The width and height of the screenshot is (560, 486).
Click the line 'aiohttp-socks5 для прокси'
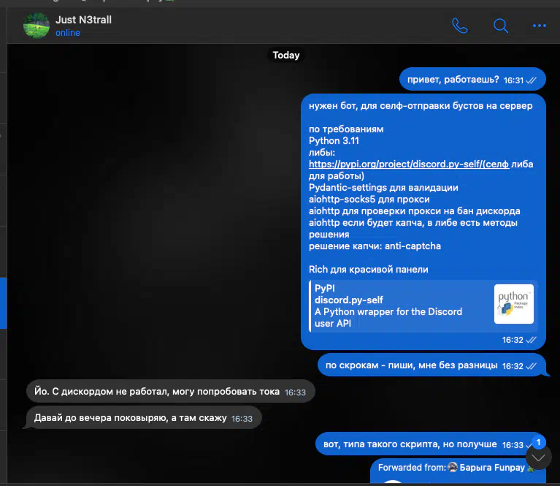(369, 200)
